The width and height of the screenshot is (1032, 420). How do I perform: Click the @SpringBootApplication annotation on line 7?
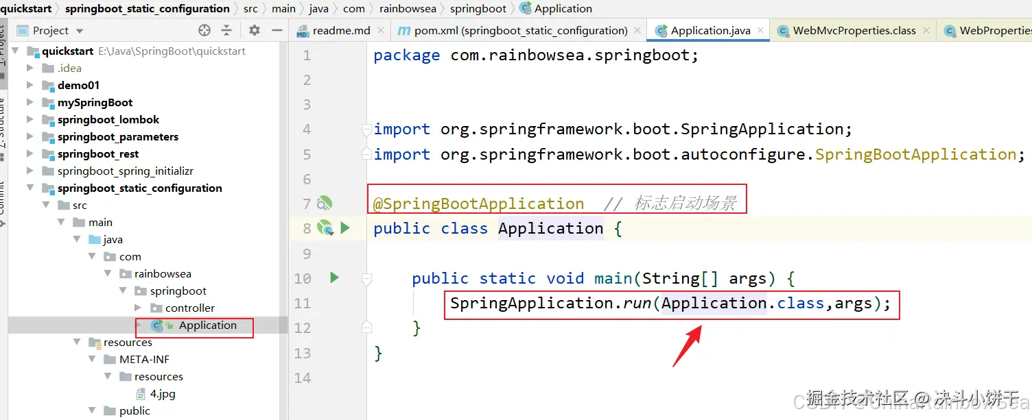(x=478, y=203)
